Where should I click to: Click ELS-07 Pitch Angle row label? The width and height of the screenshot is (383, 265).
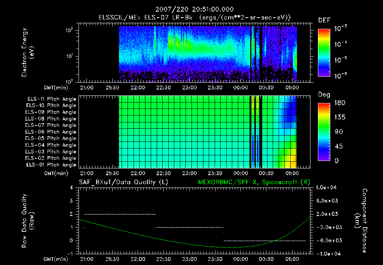(50, 125)
